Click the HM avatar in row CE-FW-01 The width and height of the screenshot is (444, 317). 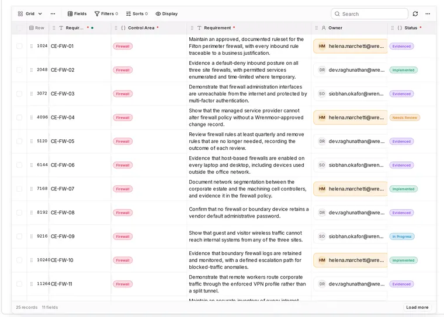[322, 46]
